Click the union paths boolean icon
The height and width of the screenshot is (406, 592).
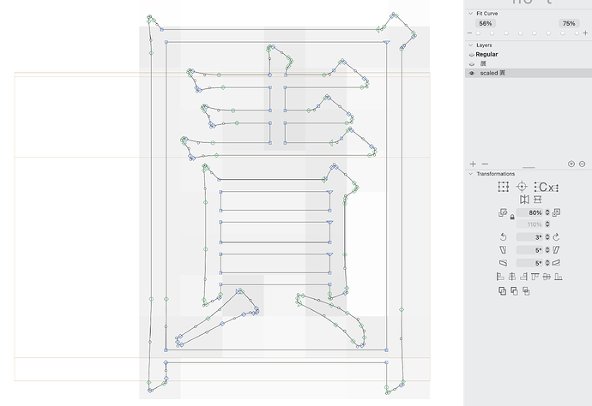tap(502, 291)
